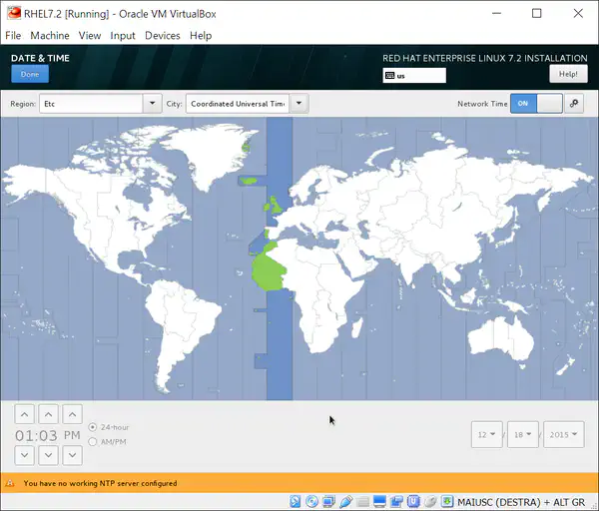Open the Machine menu
The height and width of the screenshot is (511, 599).
pyautogui.click(x=49, y=35)
